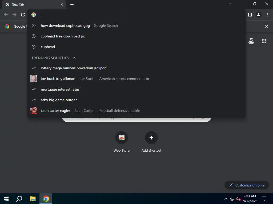Open the profile avatar menu
This screenshot has width=273, height=204.
259,15
